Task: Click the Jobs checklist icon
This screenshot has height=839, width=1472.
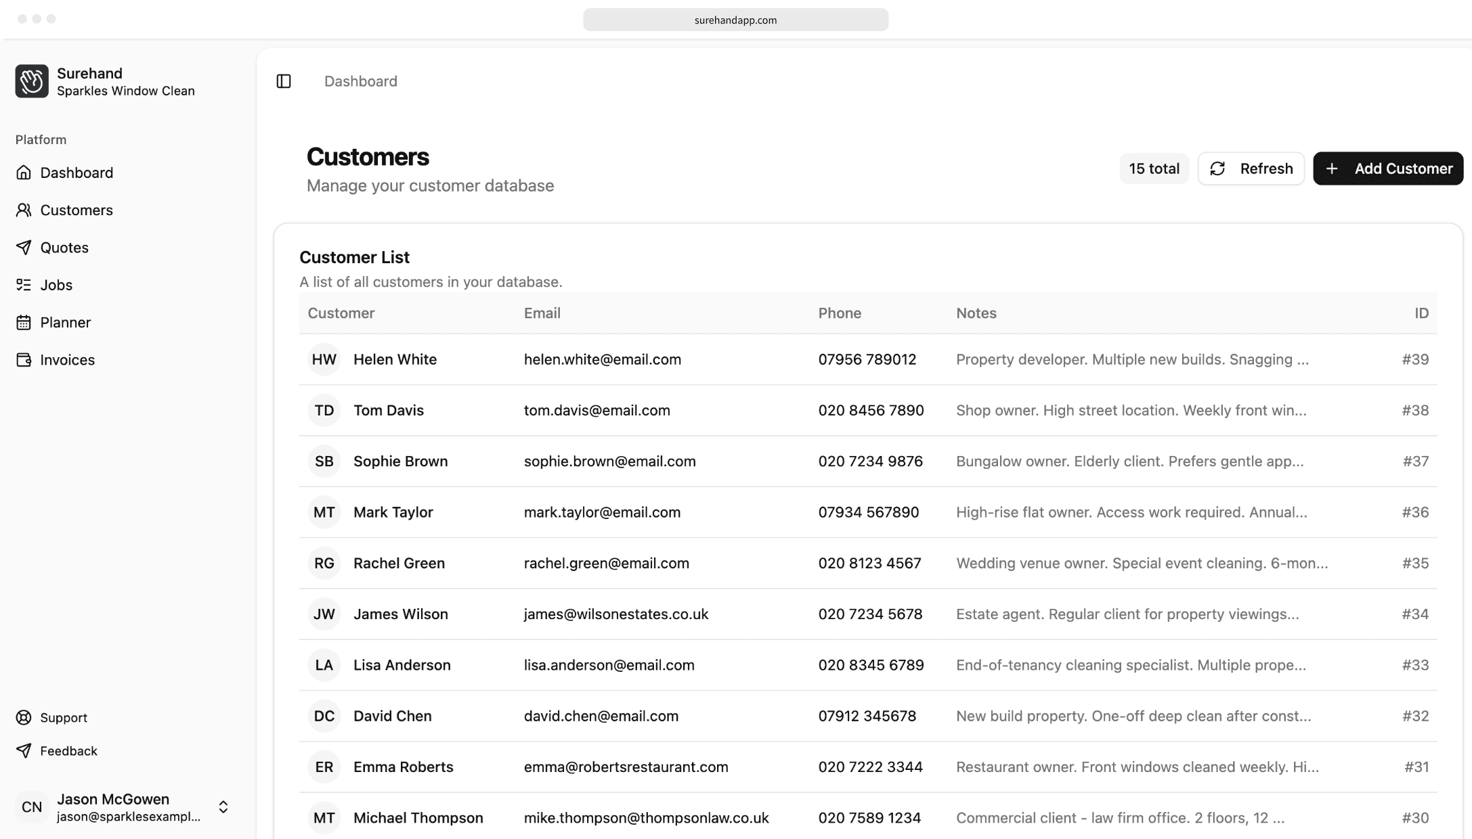Action: 24,285
